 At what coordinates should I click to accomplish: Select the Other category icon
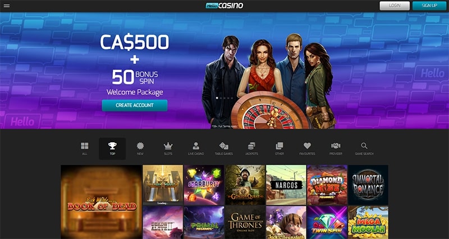tap(279, 146)
